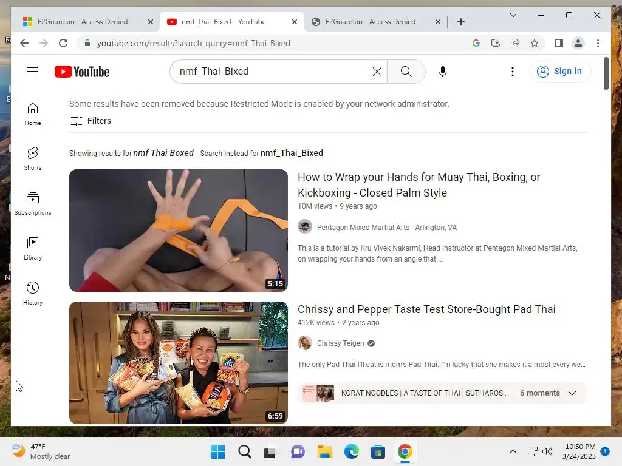Bookmark this tab star icon
Viewport: 622px width, 466px height.
[535, 43]
